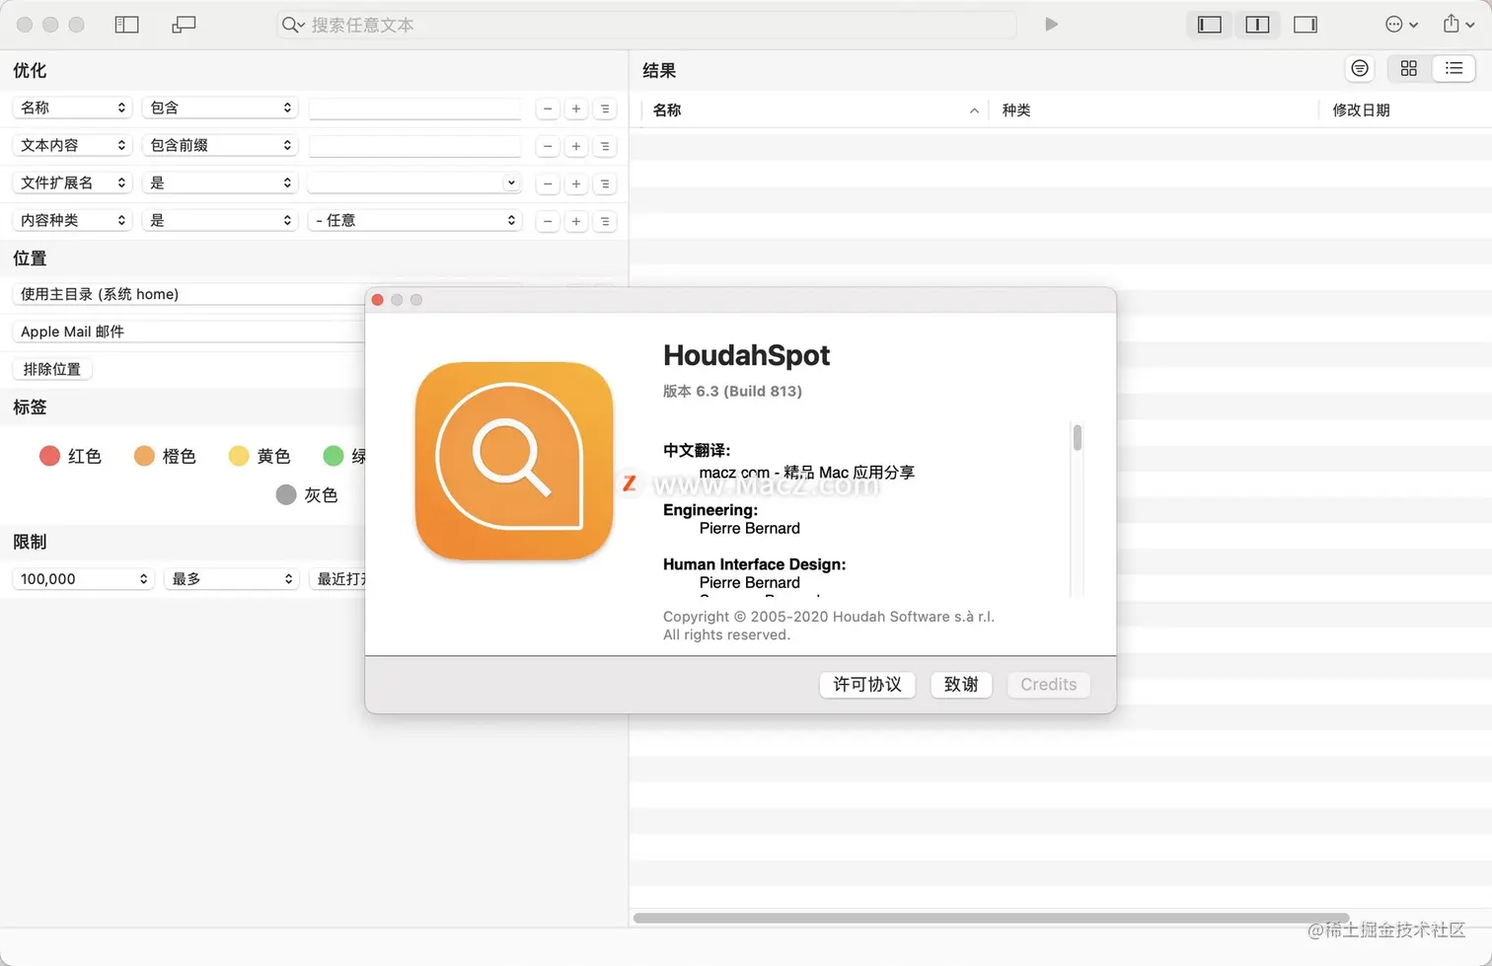
Task: Add a criterion after 名称 row
Action: (x=576, y=109)
